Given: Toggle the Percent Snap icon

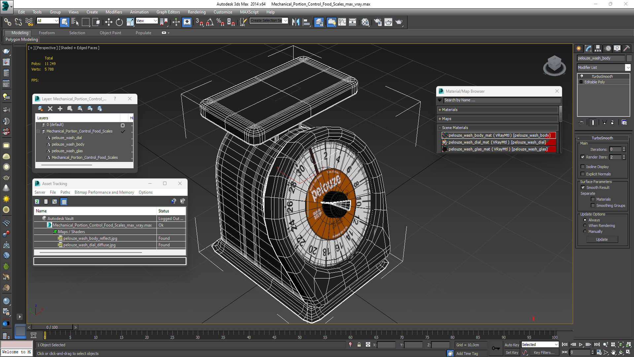Looking at the screenshot, I should 220,22.
